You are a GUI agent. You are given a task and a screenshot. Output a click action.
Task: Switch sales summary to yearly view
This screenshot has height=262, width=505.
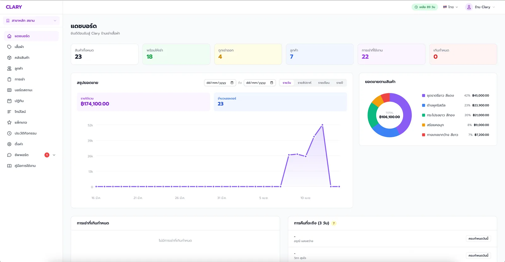click(340, 83)
